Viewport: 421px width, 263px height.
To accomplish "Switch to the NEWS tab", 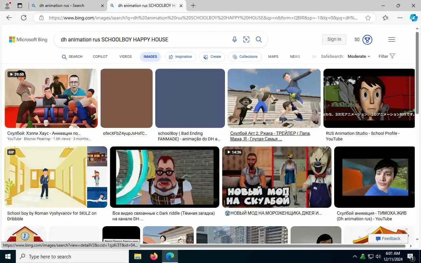I will pos(295,57).
